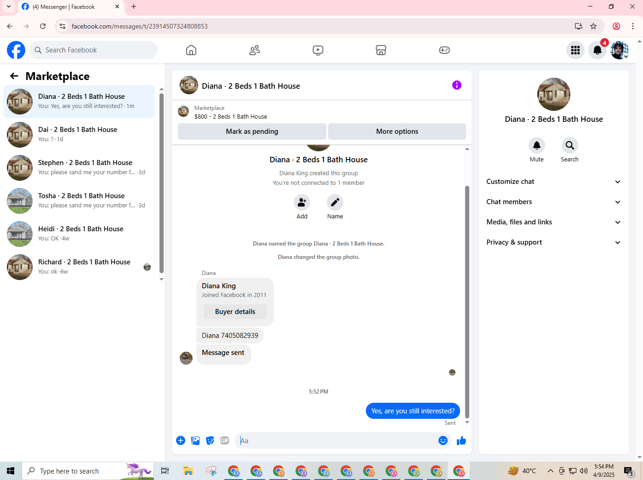Expand Chat members section
Screen dimensions: 643x480
pyautogui.click(x=554, y=202)
